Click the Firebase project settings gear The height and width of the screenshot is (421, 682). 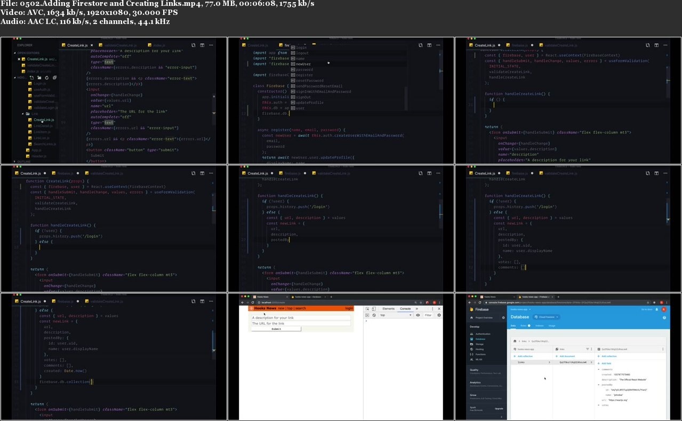click(503, 317)
